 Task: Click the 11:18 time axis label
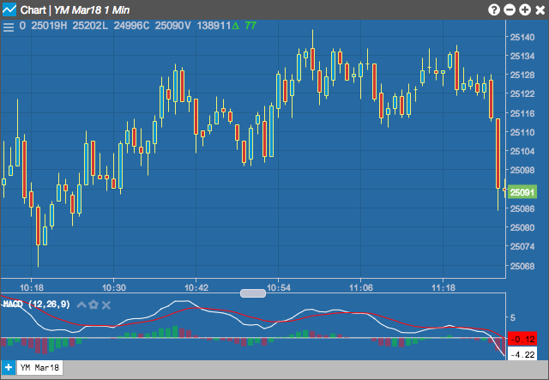443,288
